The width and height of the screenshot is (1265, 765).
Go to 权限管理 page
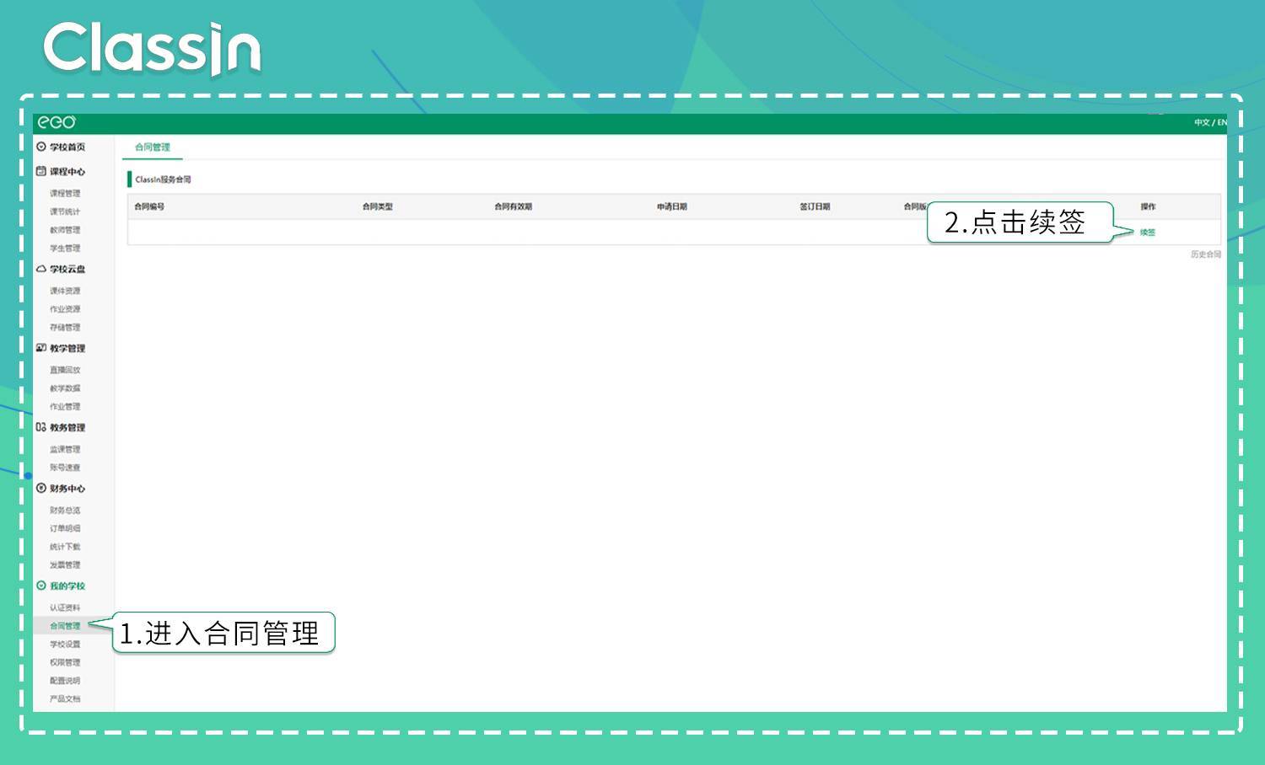point(65,662)
